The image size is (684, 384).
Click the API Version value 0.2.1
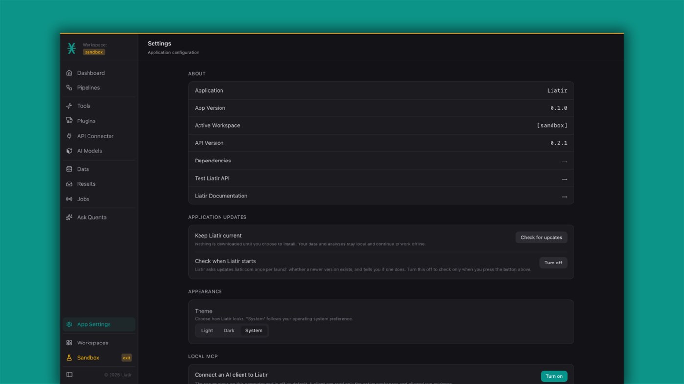[x=559, y=143]
